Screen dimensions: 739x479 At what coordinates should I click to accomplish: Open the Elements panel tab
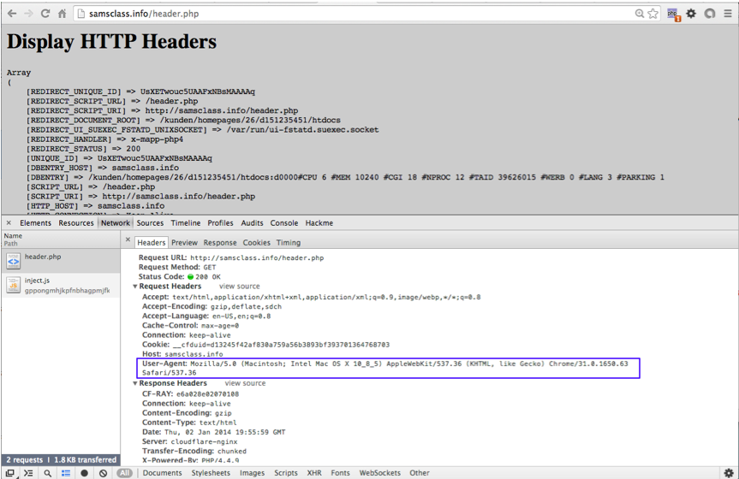tap(35, 222)
